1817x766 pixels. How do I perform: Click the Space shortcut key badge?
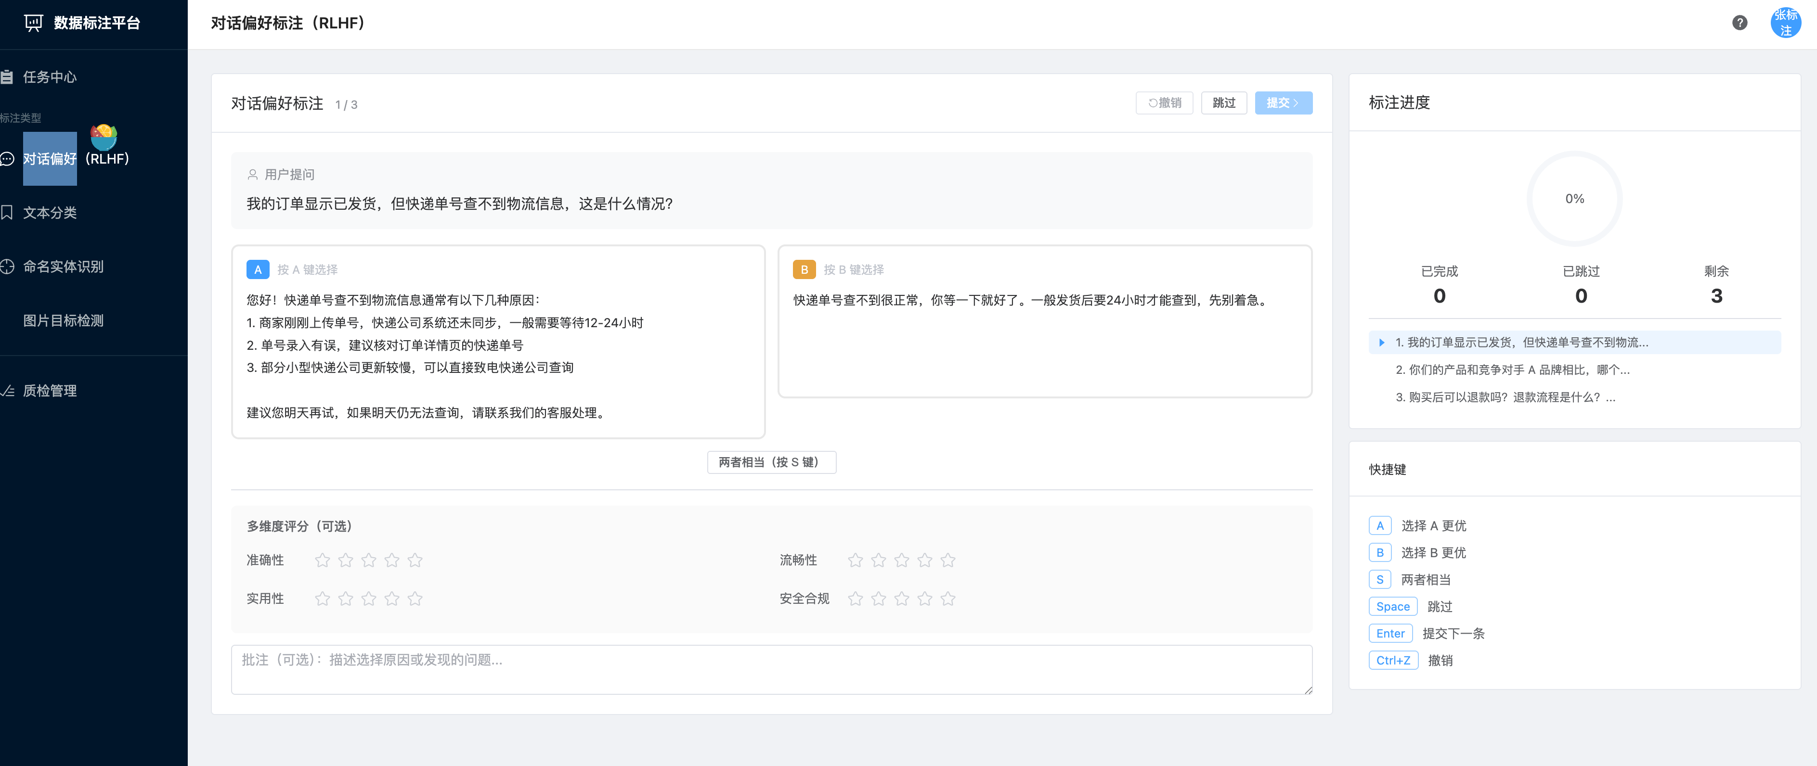click(1392, 607)
